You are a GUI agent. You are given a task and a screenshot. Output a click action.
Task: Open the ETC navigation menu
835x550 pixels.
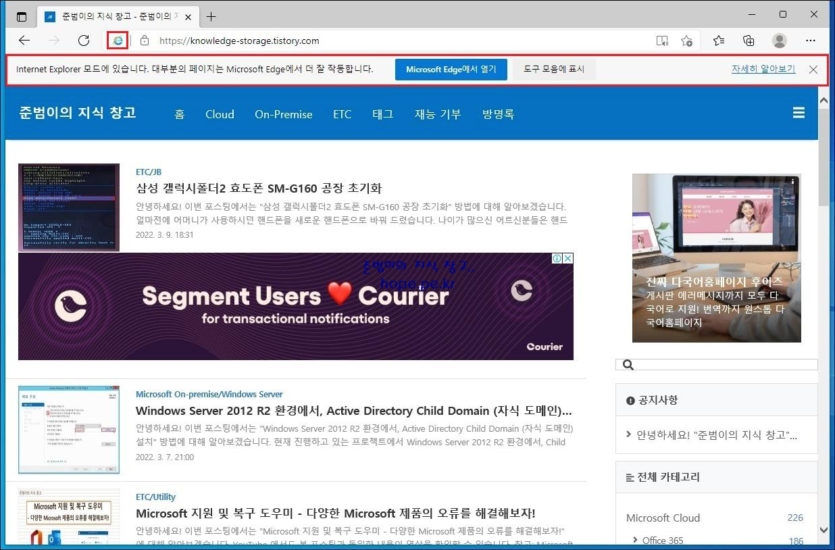click(343, 114)
